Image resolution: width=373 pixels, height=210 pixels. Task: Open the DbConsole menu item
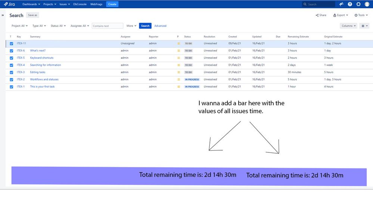pos(80,4)
